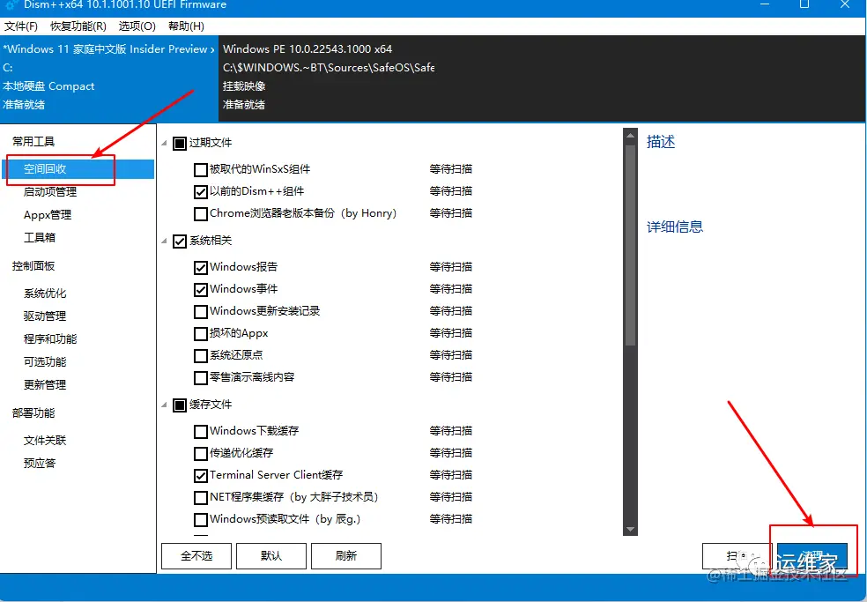
Task: Check 零售演示离线内容
Action: [201, 377]
